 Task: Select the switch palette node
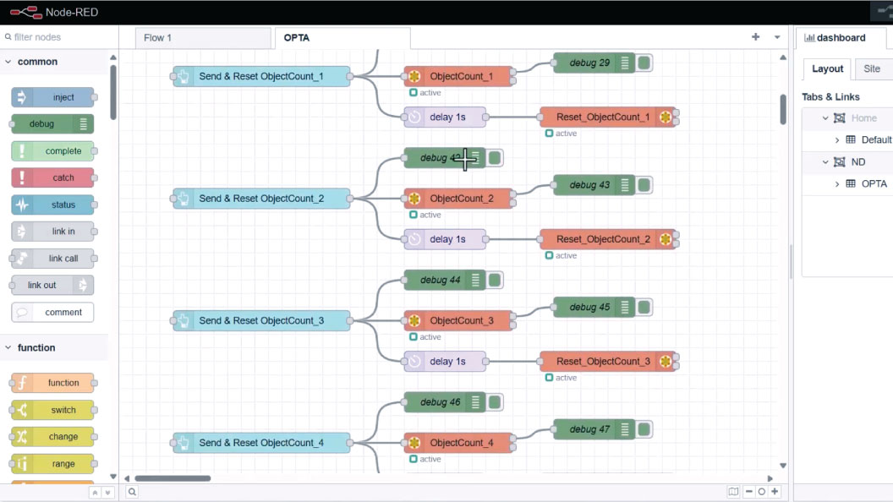pos(52,410)
